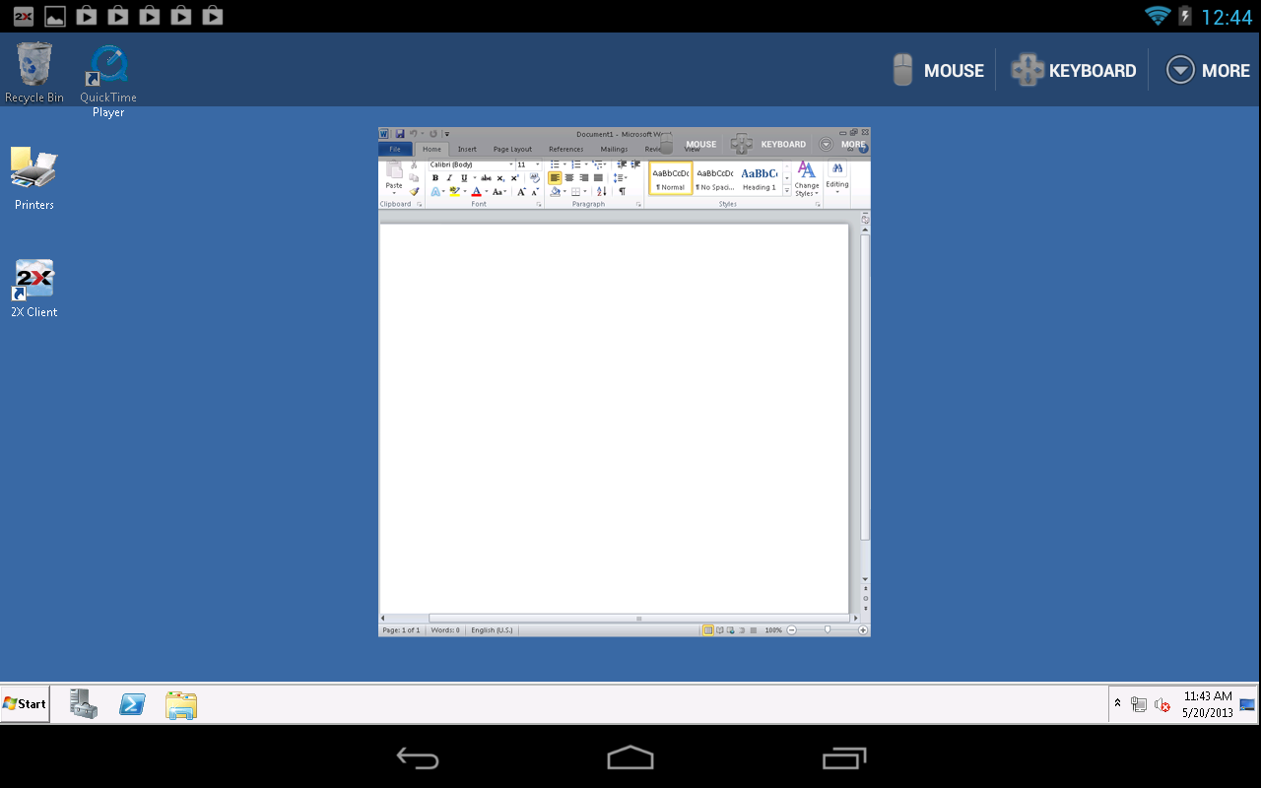Click the Word Help question mark icon
The image size is (1261, 788).
[863, 149]
